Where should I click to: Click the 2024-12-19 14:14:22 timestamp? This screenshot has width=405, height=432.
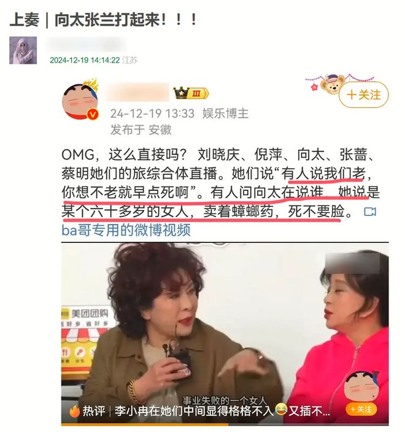[x=85, y=60]
